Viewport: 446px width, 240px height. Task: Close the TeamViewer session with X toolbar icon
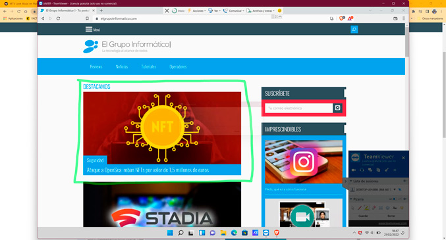point(167,11)
